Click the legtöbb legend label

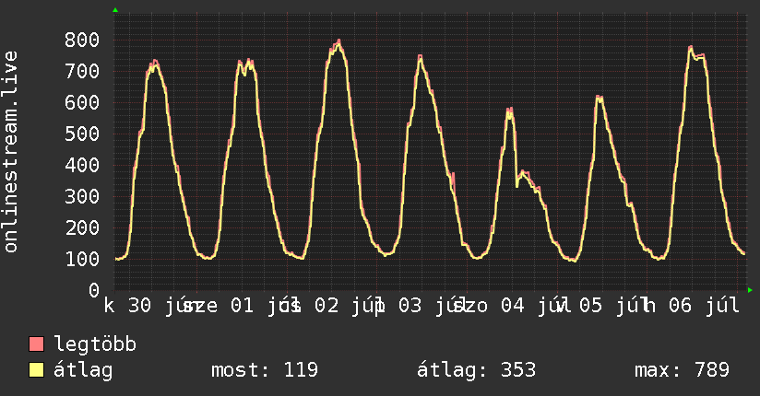click(95, 344)
